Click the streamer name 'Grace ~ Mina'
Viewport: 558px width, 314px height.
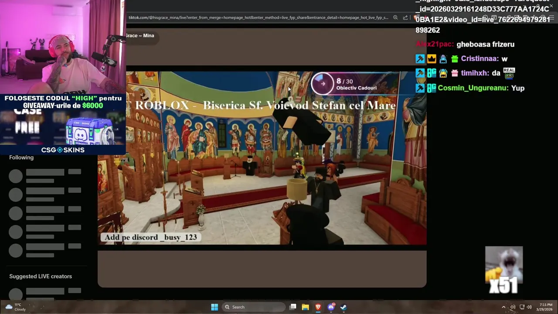139,36
